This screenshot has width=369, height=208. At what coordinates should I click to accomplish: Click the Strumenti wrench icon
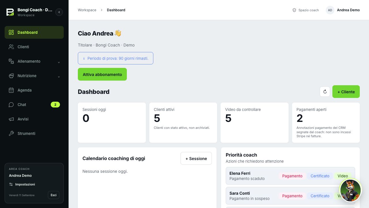[x=11, y=133]
